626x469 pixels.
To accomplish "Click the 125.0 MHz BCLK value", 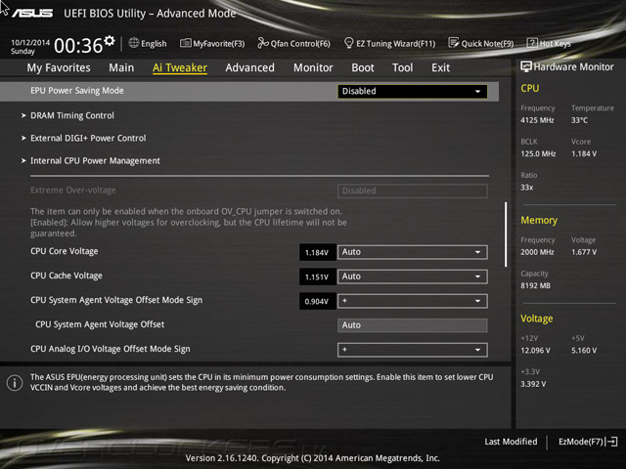I will tap(538, 153).
